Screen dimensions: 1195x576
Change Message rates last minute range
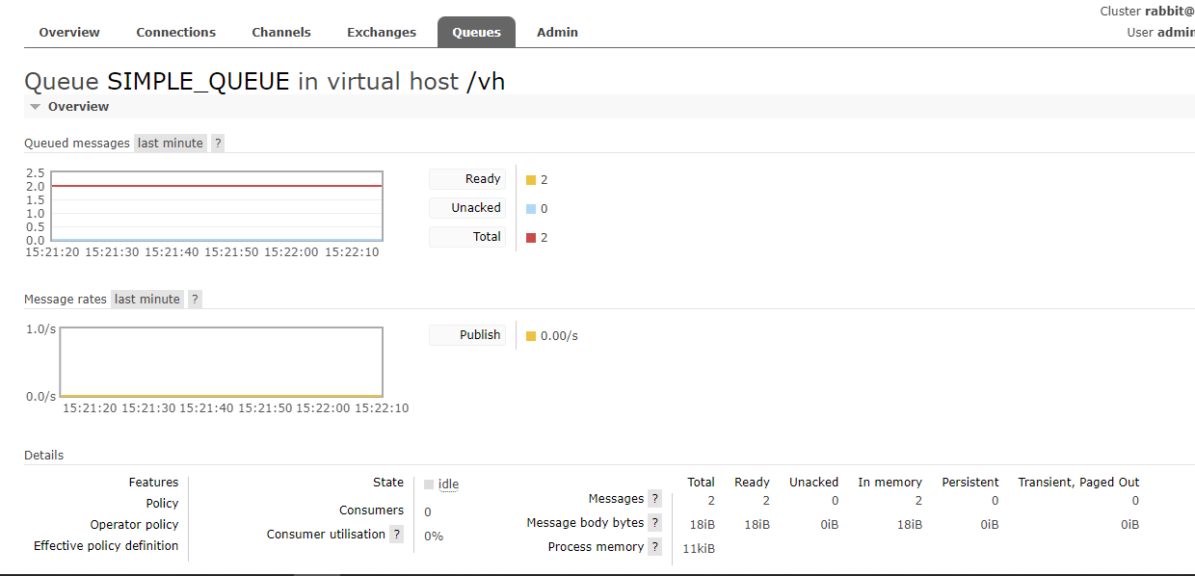(x=147, y=299)
